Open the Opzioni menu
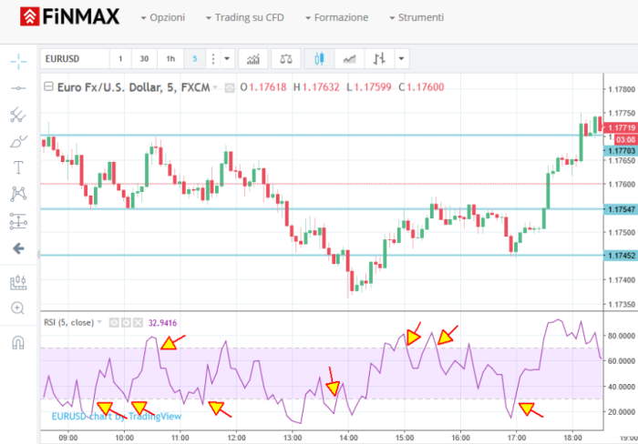Image resolution: width=638 pixels, height=444 pixels. pyautogui.click(x=163, y=17)
